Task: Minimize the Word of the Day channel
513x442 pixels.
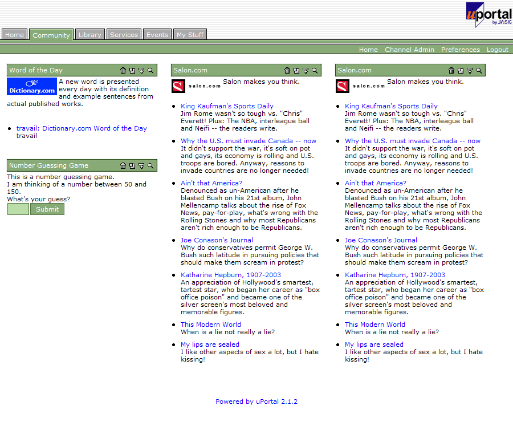Action: click(141, 70)
